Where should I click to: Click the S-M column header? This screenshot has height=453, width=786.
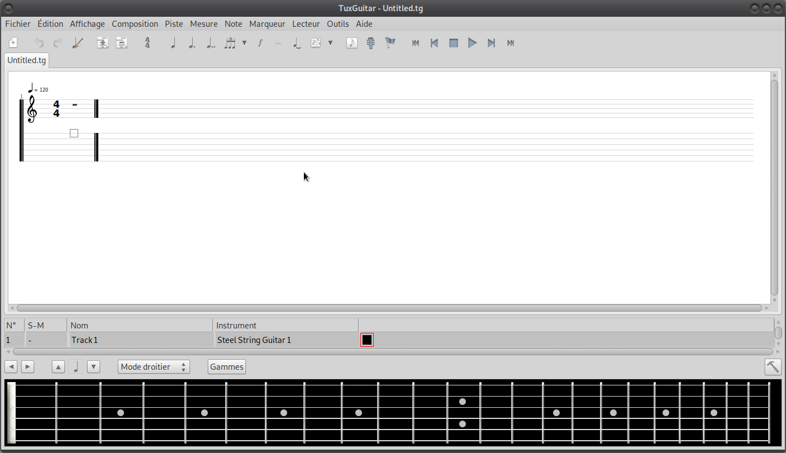tap(46, 326)
